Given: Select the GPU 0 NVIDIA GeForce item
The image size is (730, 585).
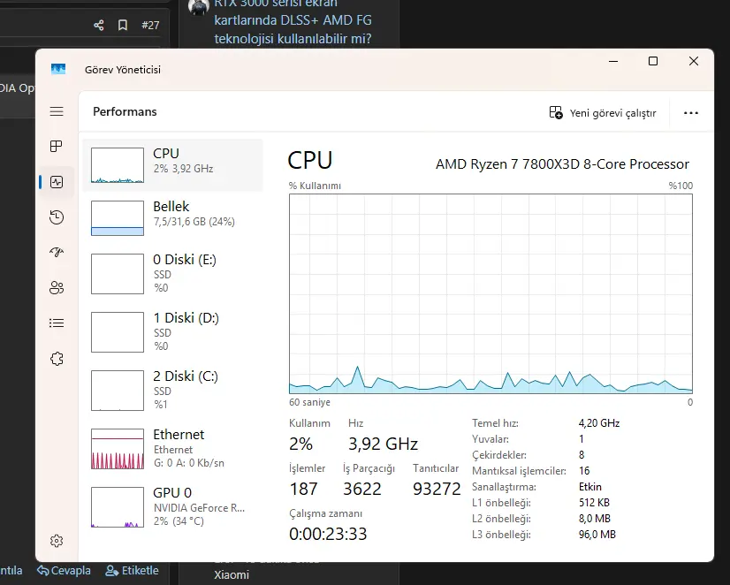Looking at the screenshot, I should tap(172, 506).
